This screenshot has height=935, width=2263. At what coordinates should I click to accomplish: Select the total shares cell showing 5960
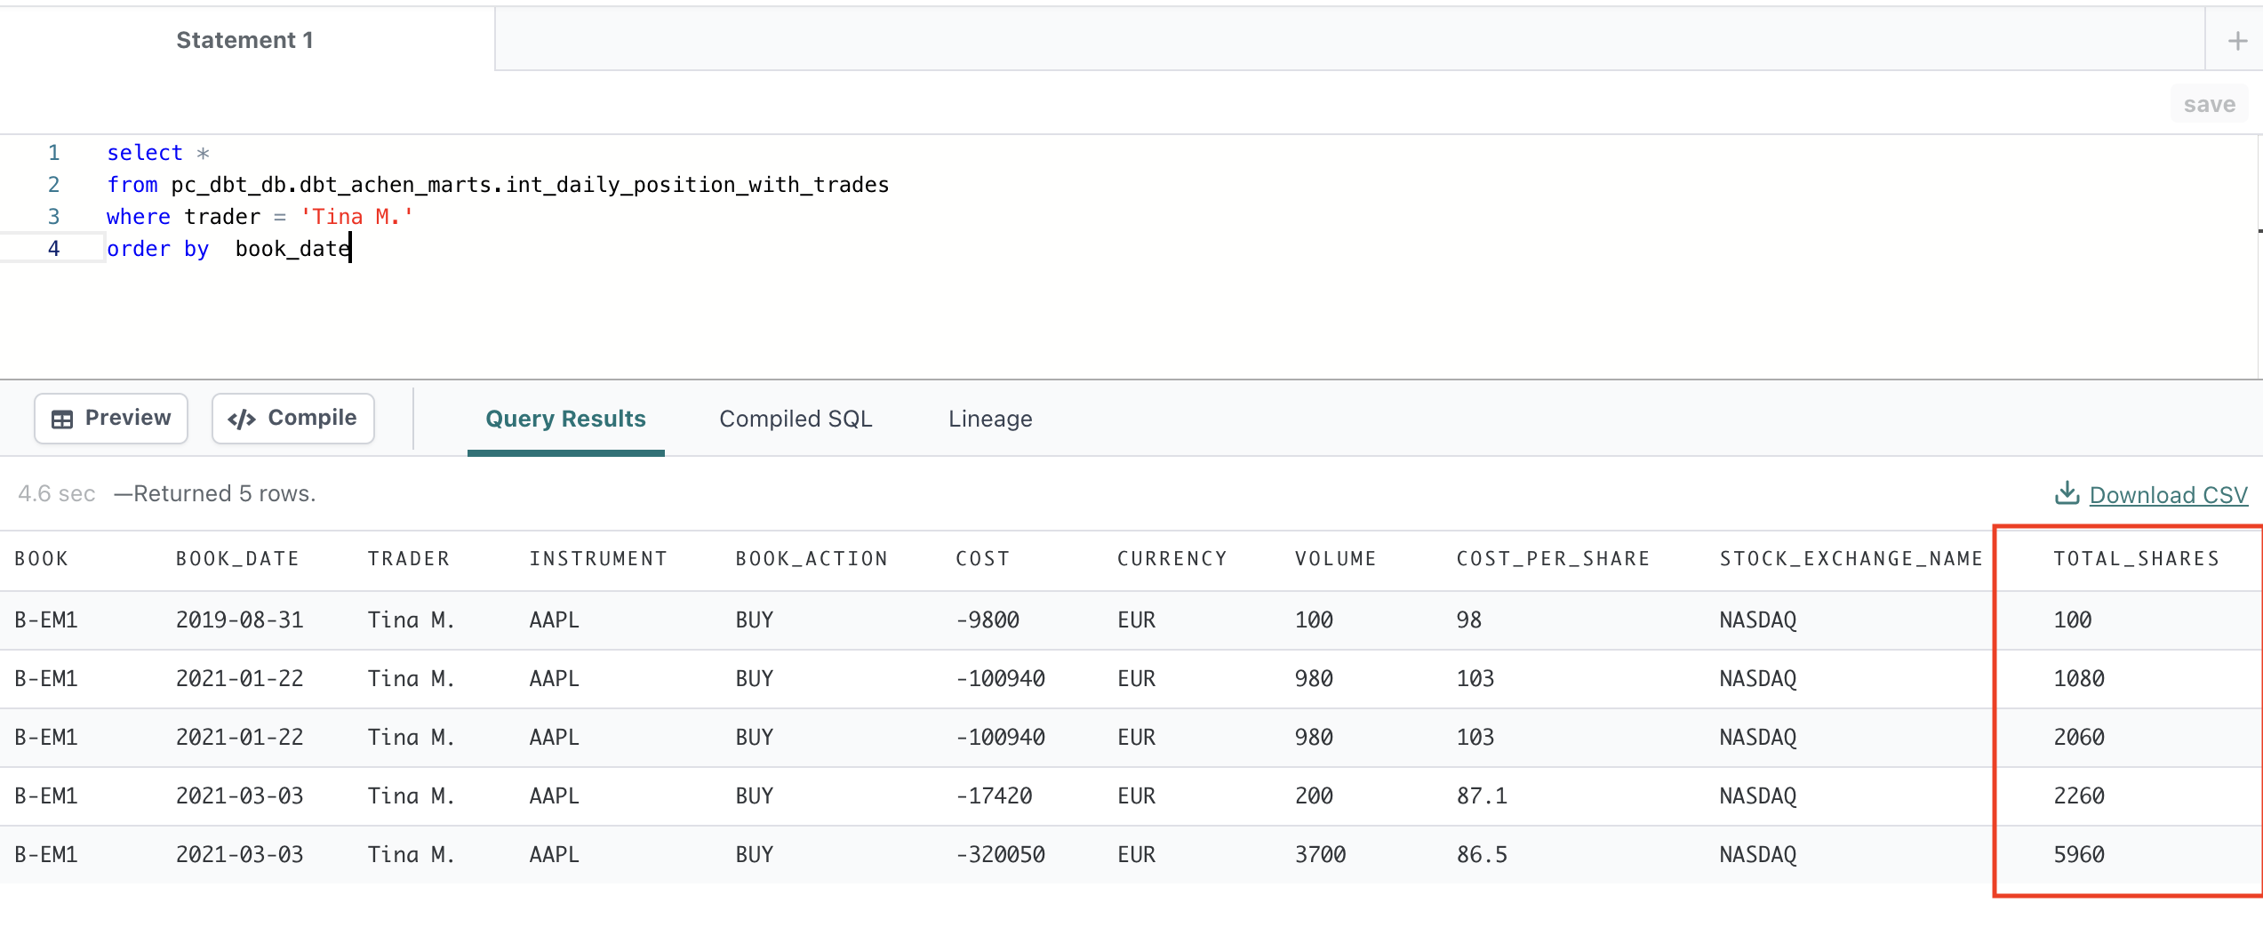pyautogui.click(x=2078, y=854)
